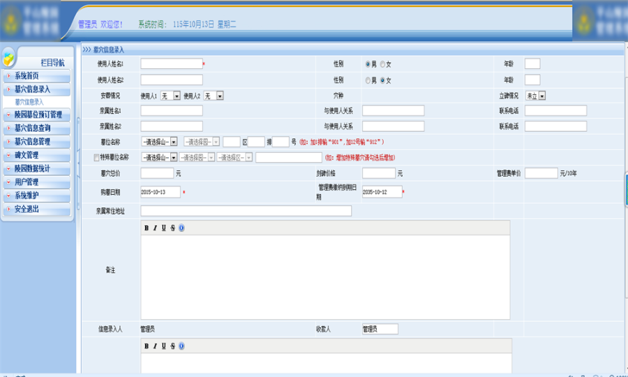Open the 请选择园 dropdown in the 墓位名称 row
This screenshot has width=628, height=377.
(x=202, y=142)
